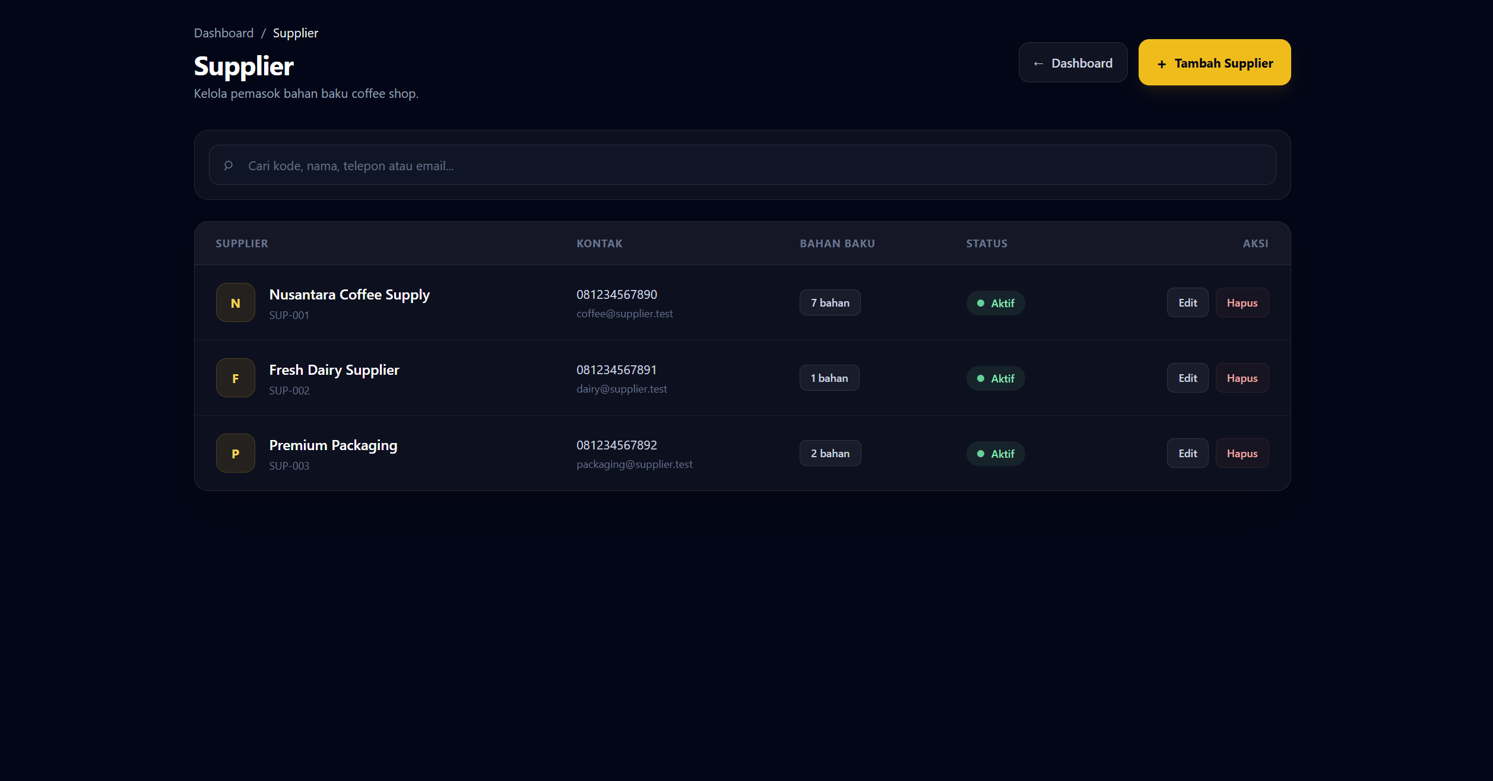Click the F avatar for Fresh Dairy Supplier

click(x=236, y=378)
